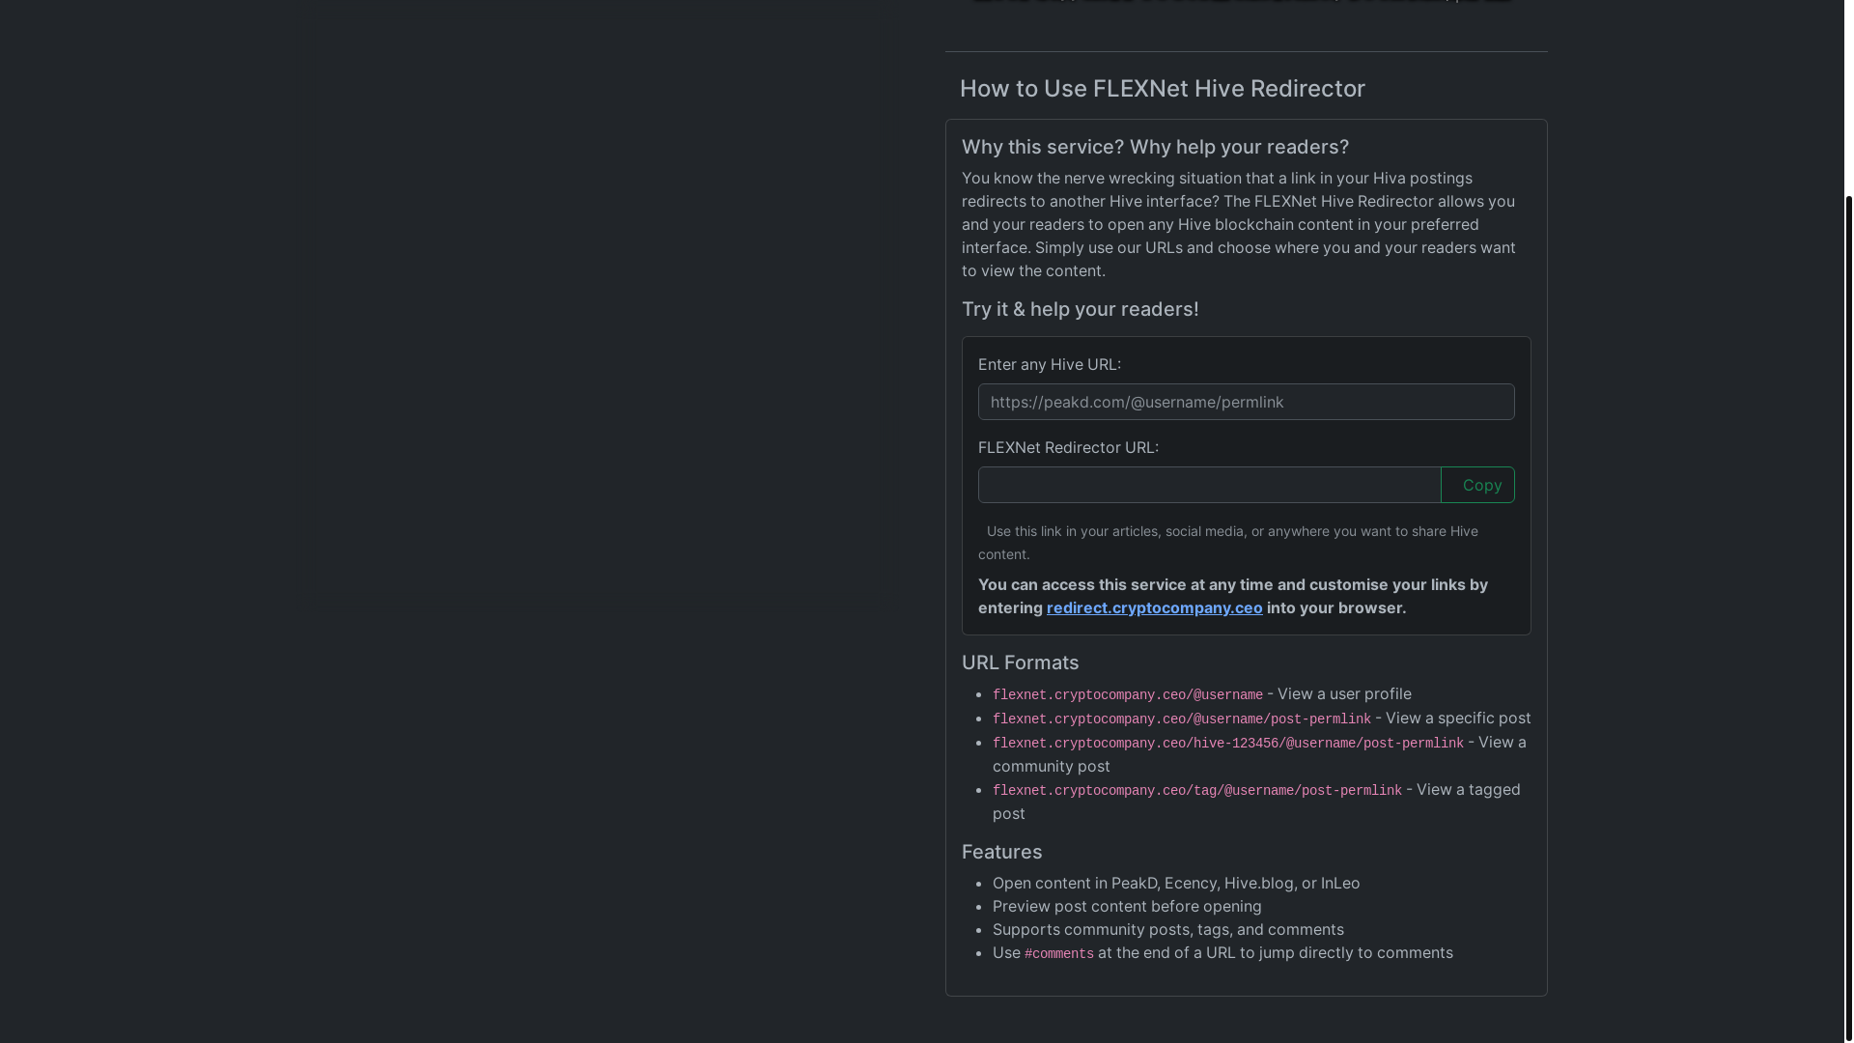
Task: Click the #comments code snippet
Action: click(x=1058, y=954)
